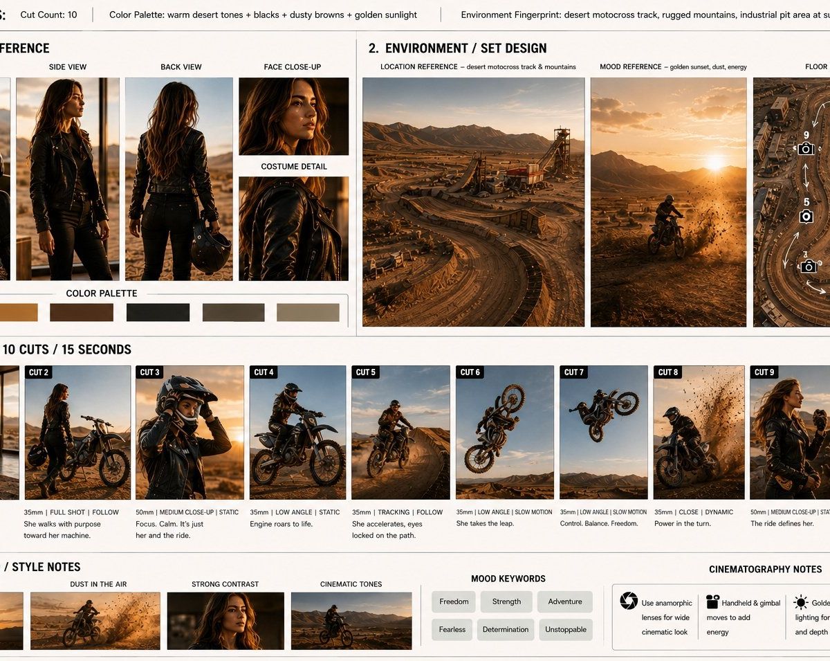Select the light taupe palette swatch
The image size is (830, 661).
pyautogui.click(x=308, y=313)
